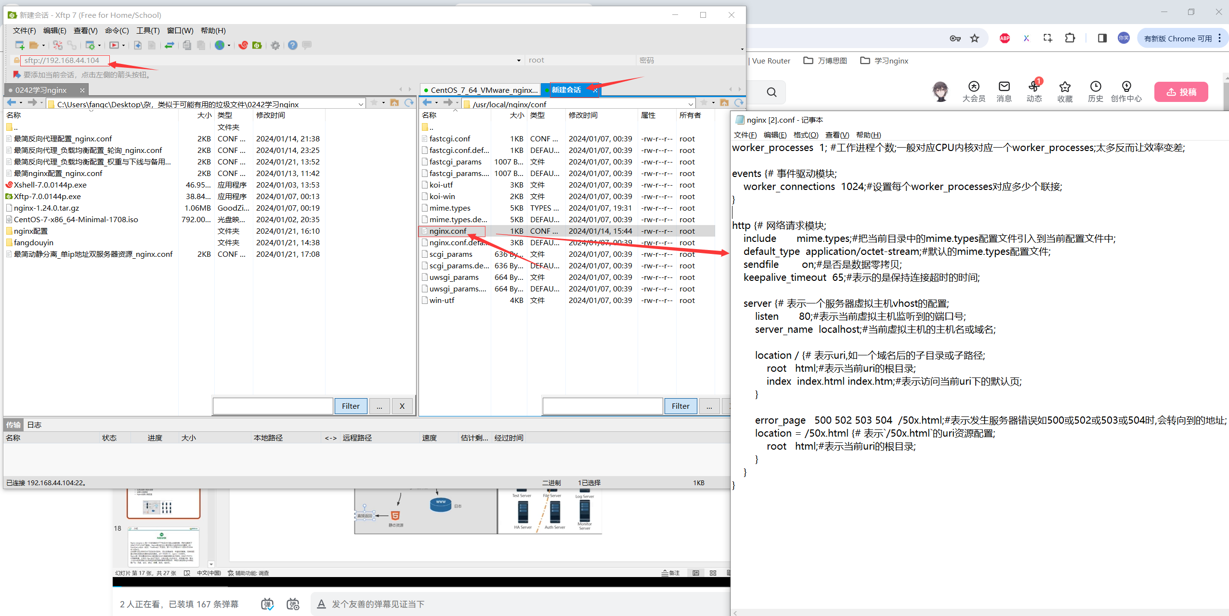
Task: Click the ABP extension icon in Chrome
Action: (x=1005, y=38)
